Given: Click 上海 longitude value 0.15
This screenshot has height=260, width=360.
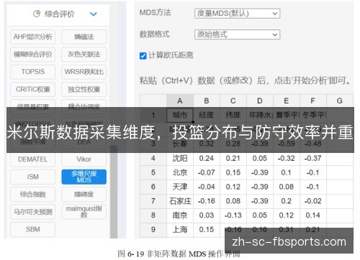Looking at the screenshot, I should pyautogui.click(x=207, y=230).
